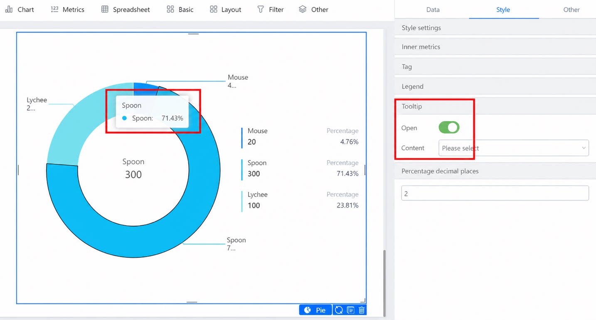This screenshot has height=320, width=596.
Task: Open the Metrics toolbar menu
Action: pyautogui.click(x=67, y=9)
